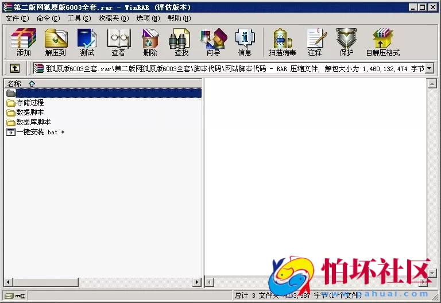441x303 pixels.
Task: Click the WinRAR title bar app icon
Action: [x=7, y=7]
